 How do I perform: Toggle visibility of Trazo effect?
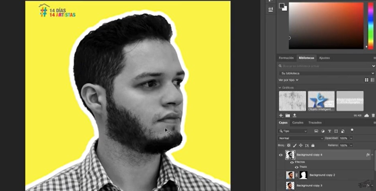[297, 167]
